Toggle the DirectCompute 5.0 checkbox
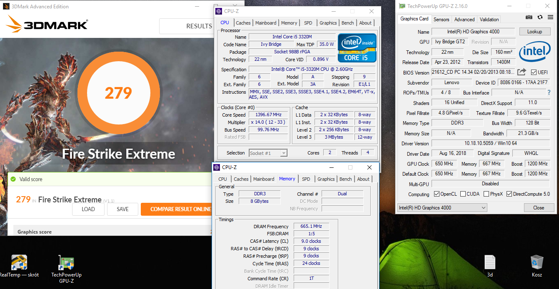Viewport: 559px width, 289px height. [x=509, y=194]
